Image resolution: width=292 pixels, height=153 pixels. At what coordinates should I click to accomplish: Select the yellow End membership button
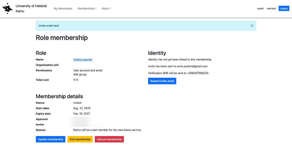80,139
